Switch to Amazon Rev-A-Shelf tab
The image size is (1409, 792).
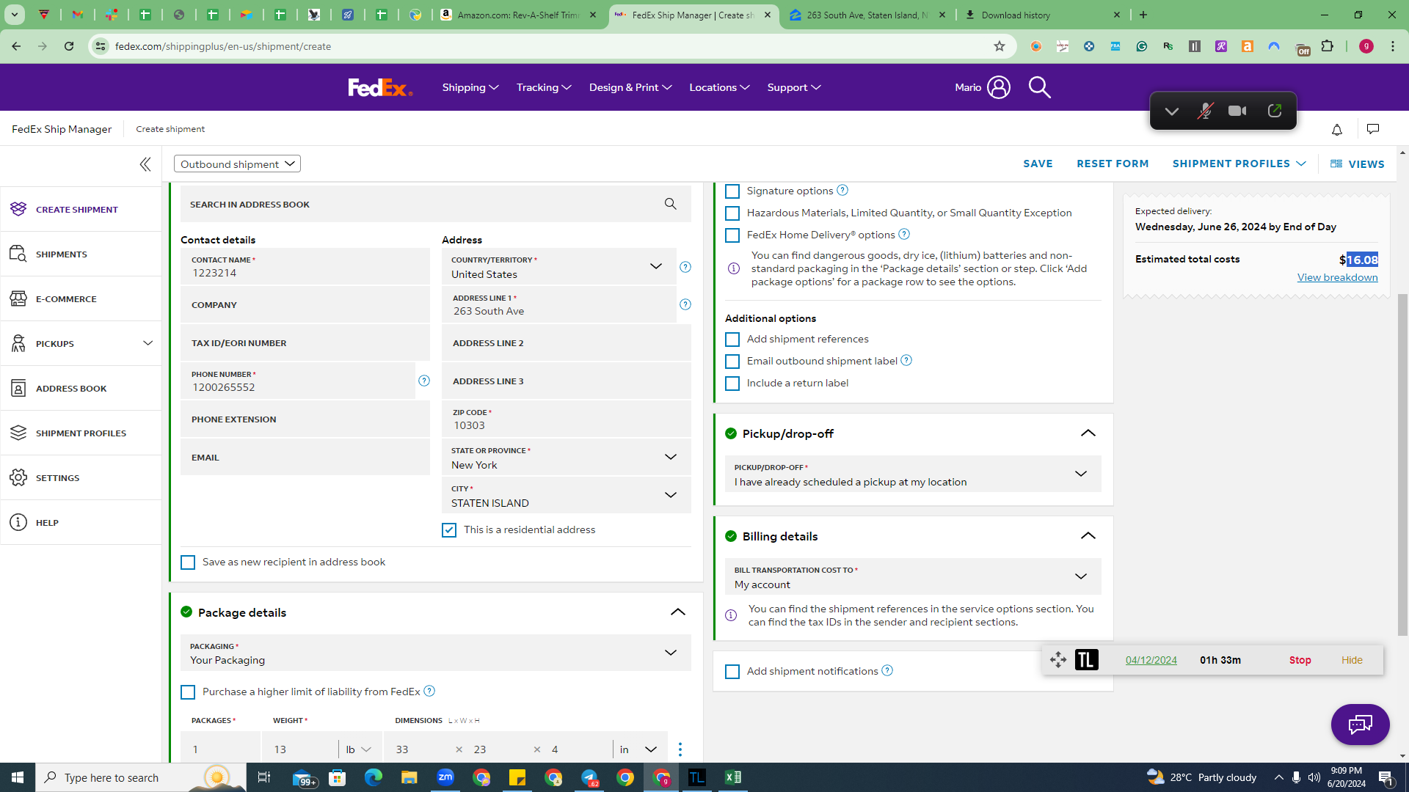518,15
